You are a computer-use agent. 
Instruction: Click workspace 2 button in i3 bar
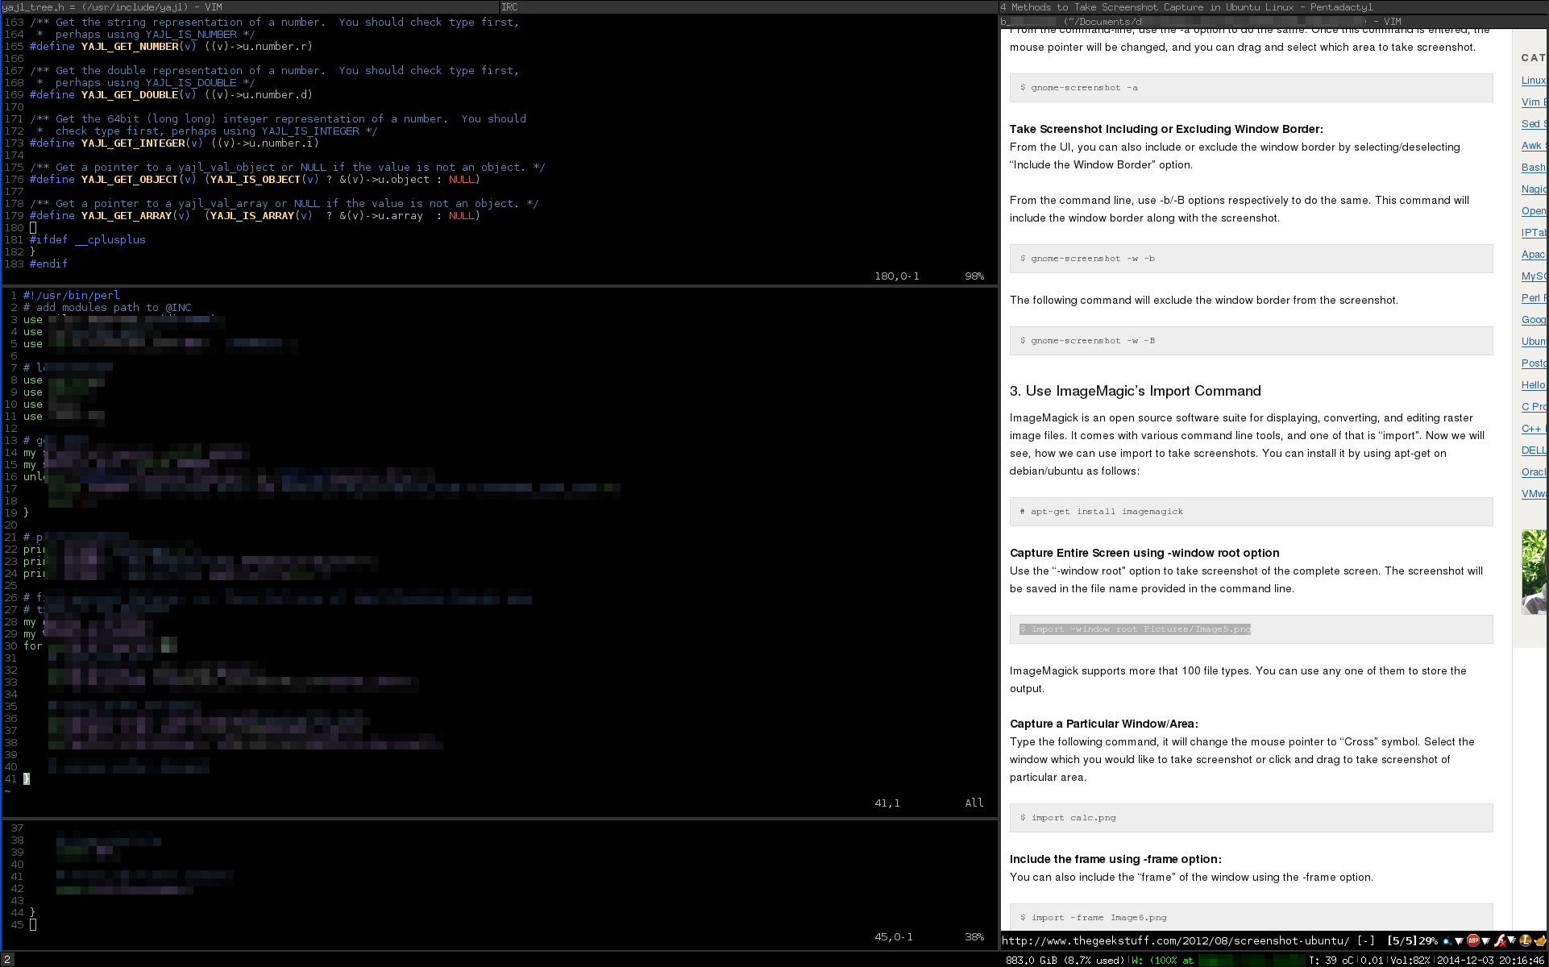coord(7,960)
